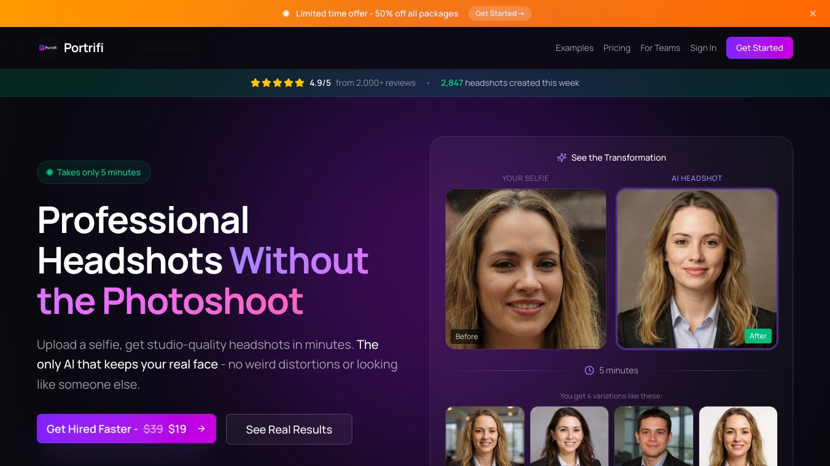Click the 'from 2,000+ reviews' text

coord(376,83)
